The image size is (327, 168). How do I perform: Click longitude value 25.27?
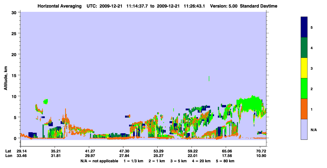[157, 156]
